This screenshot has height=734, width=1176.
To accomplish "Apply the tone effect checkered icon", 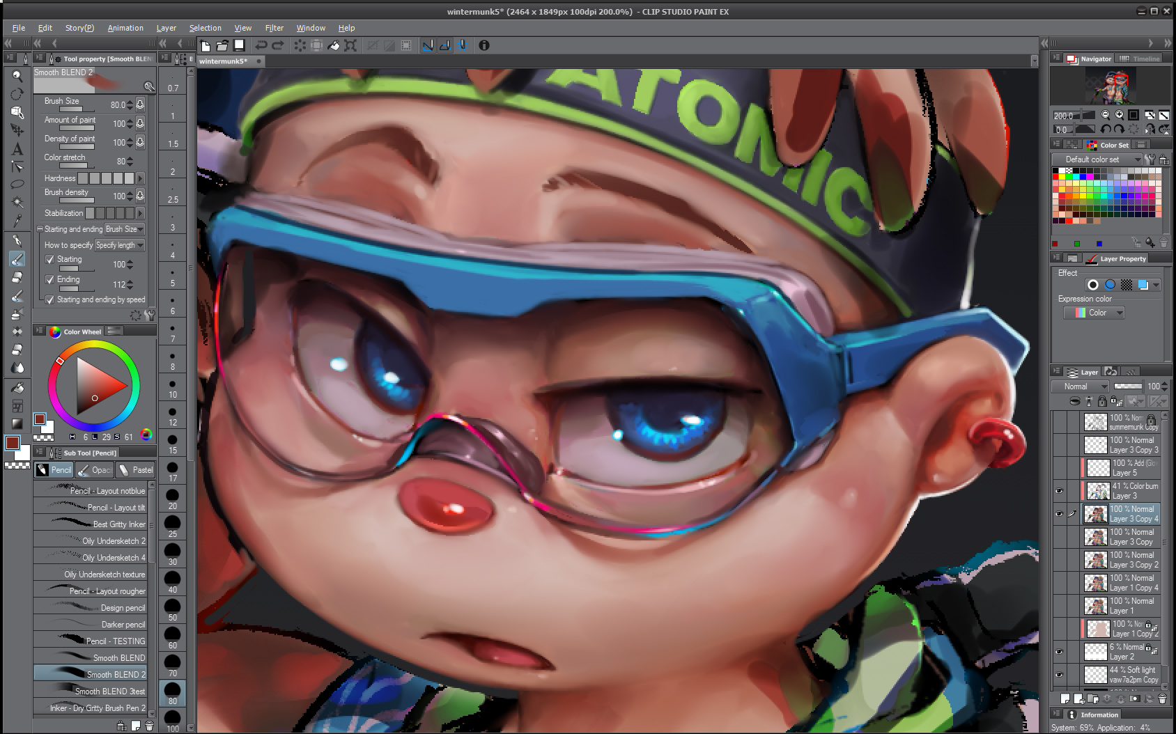I will click(1127, 285).
